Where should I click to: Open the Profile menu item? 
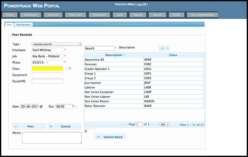pyautogui.click(x=176, y=15)
